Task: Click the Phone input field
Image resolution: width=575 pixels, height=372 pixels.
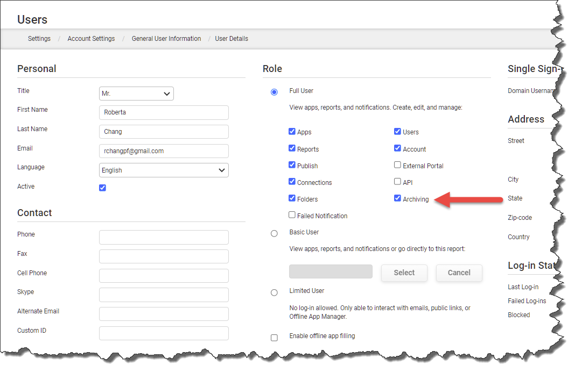Action: tap(164, 237)
